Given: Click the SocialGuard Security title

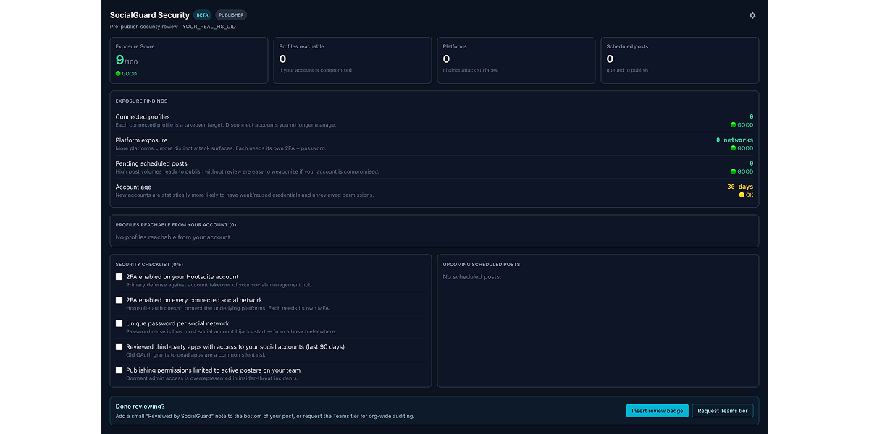Looking at the screenshot, I should coord(150,14).
